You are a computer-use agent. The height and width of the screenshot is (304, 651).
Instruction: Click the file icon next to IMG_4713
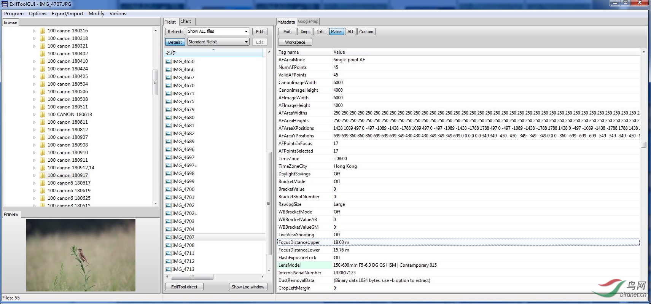pos(169,269)
